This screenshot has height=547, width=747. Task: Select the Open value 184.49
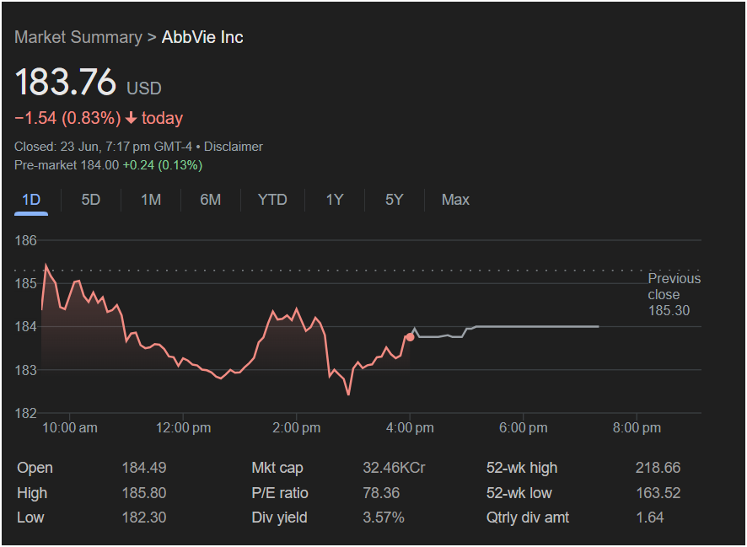pyautogui.click(x=144, y=468)
